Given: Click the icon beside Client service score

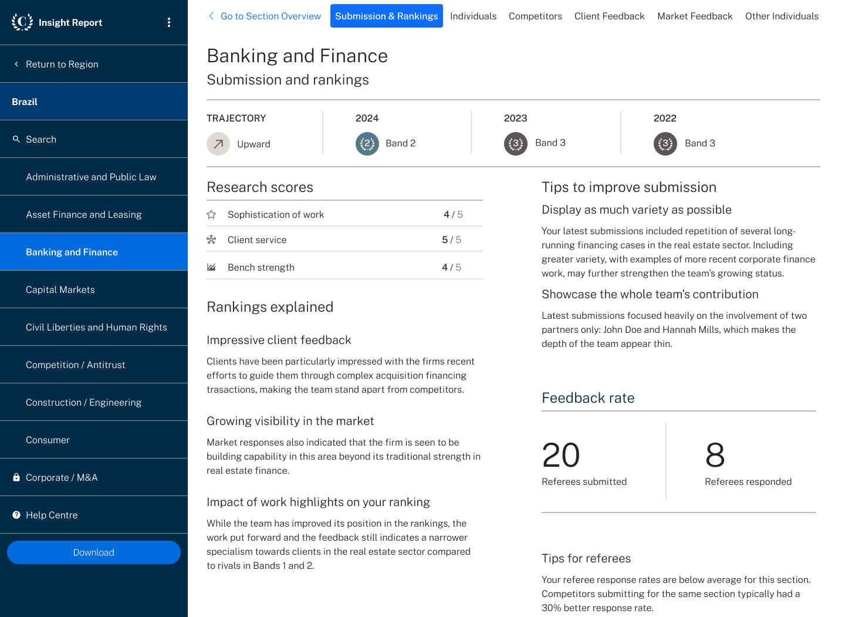Looking at the screenshot, I should coord(211,240).
